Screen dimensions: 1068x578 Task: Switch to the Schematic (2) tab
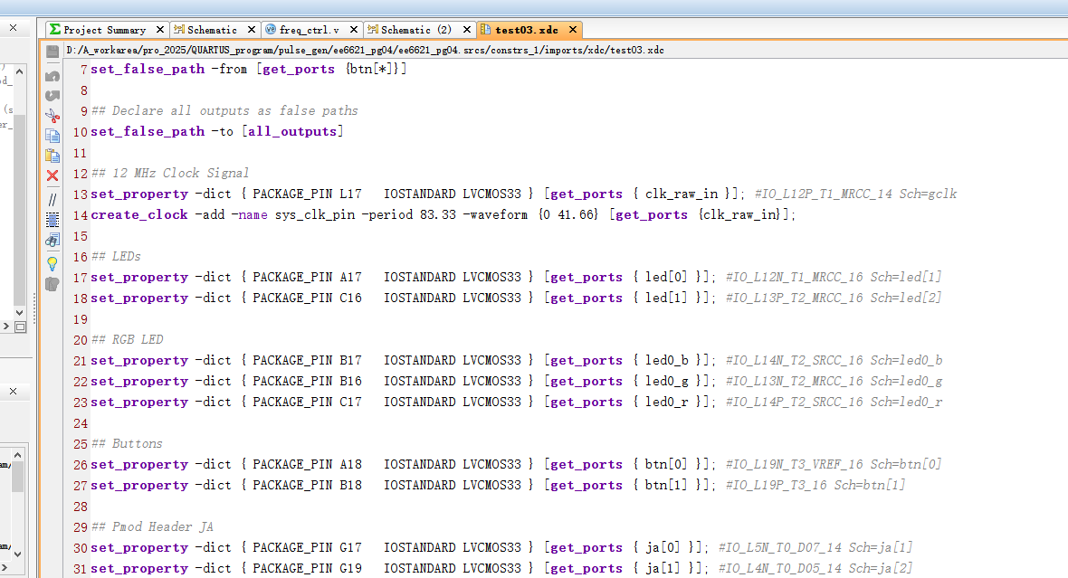[x=416, y=30]
